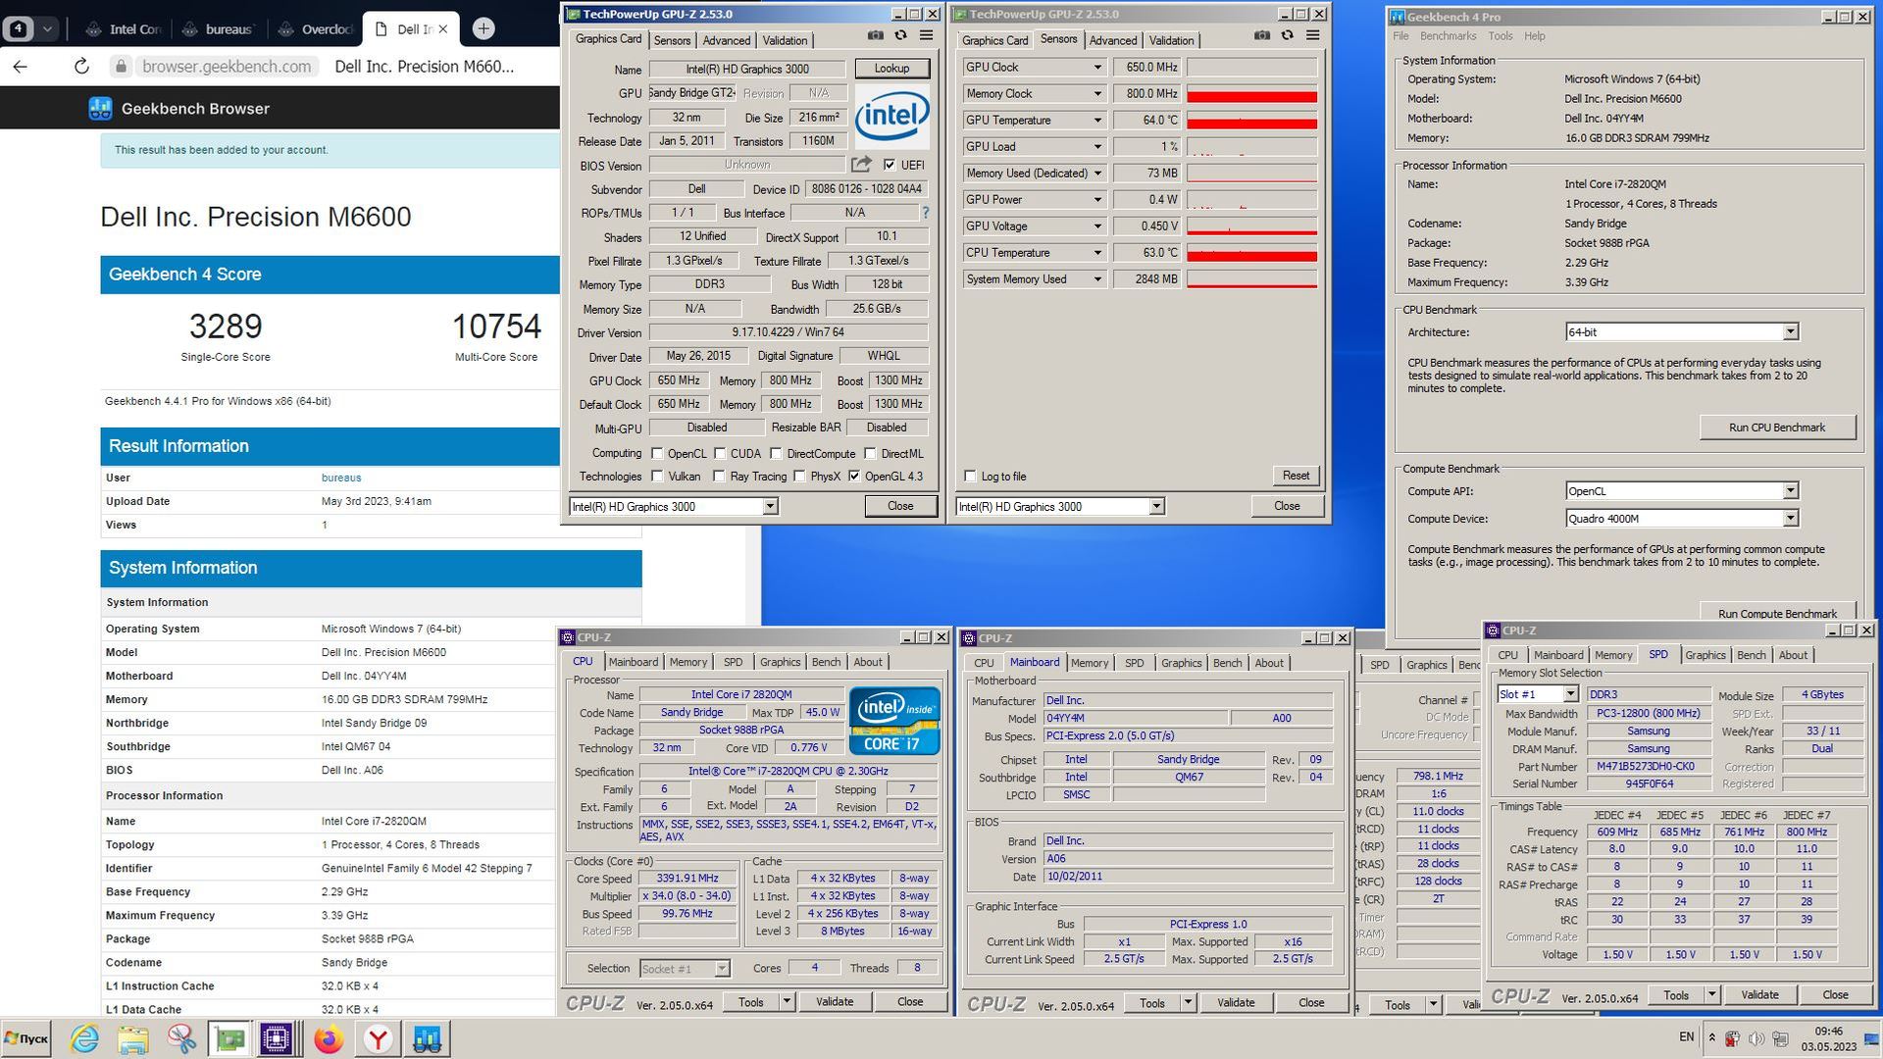Screen dimensions: 1883x1059
Task: Open GPU selector dropdown in Sensors window
Action: point(1157,507)
